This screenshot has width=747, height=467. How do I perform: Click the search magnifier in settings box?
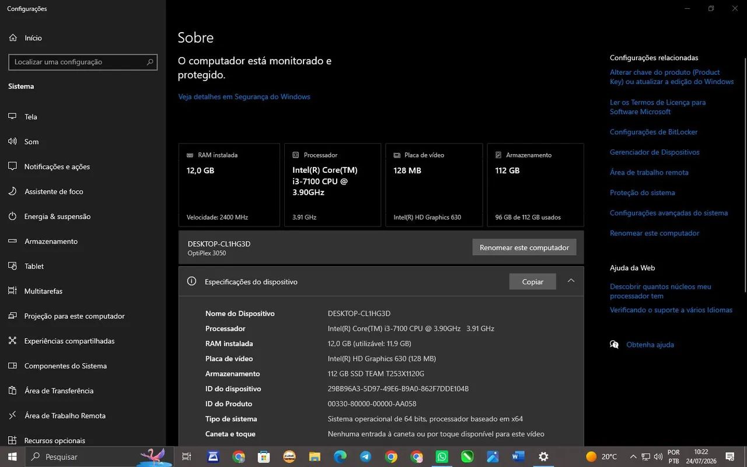tap(150, 62)
